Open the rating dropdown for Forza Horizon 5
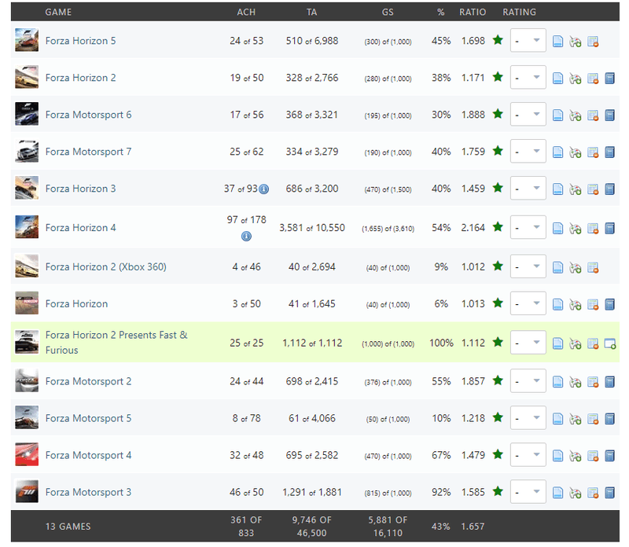 [x=528, y=40]
